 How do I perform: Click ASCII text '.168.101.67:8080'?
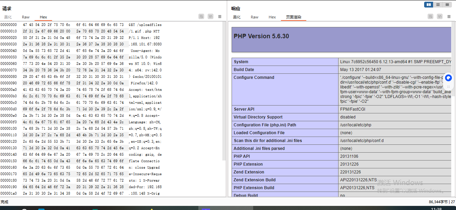pyautogui.click(x=145, y=44)
